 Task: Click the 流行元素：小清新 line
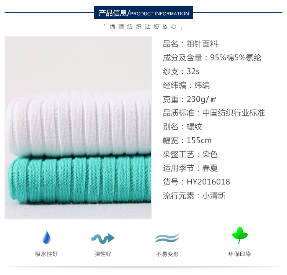194,196
